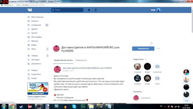Open the file explorer folder in taskbar
This screenshot has width=193, height=109.
tap(91, 107)
